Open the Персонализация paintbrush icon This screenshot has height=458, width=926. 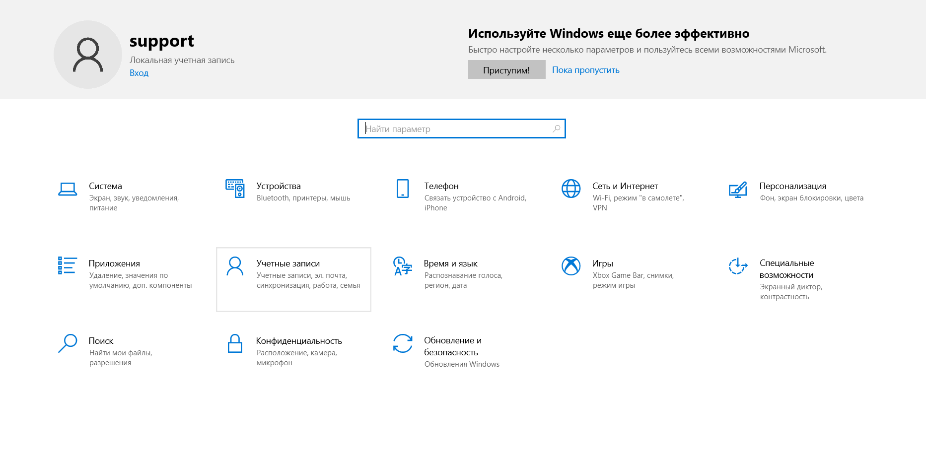coord(738,189)
